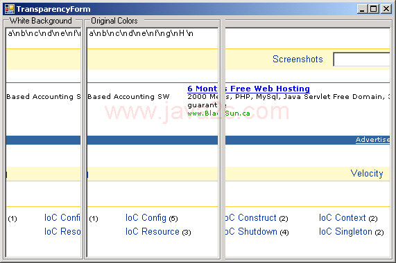
Task: Click Based Accounting S text in White Background
Action: point(44,97)
